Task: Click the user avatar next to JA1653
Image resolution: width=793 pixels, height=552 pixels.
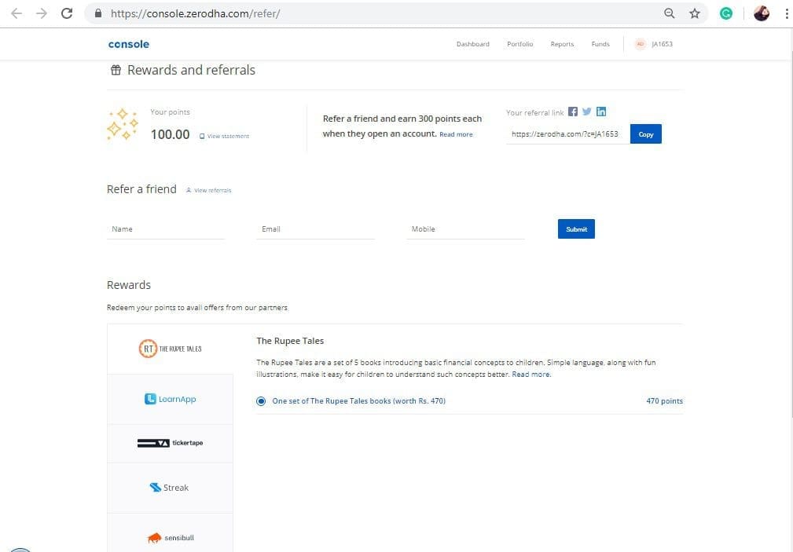Action: pyautogui.click(x=641, y=44)
